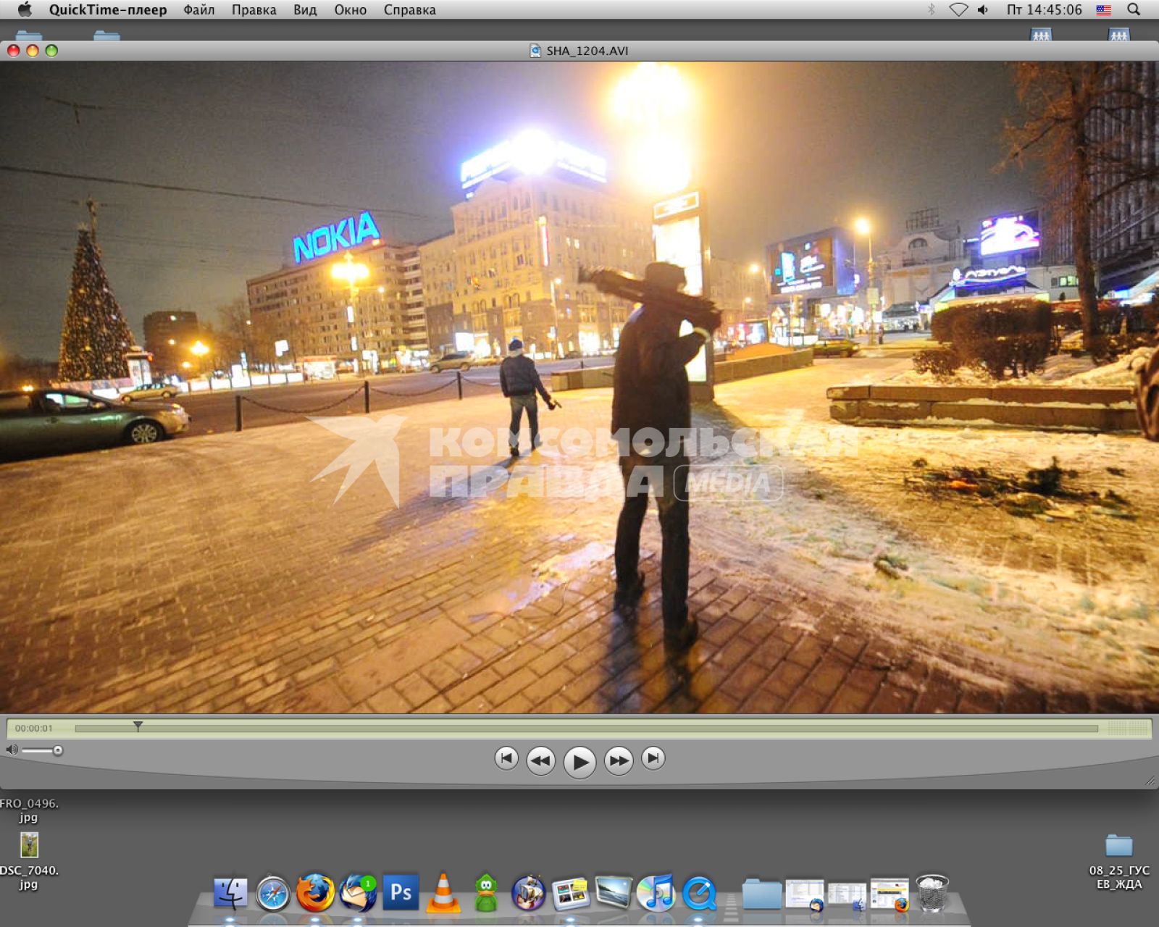
Task: Click the playhead marker on the timeline
Action: tap(138, 726)
